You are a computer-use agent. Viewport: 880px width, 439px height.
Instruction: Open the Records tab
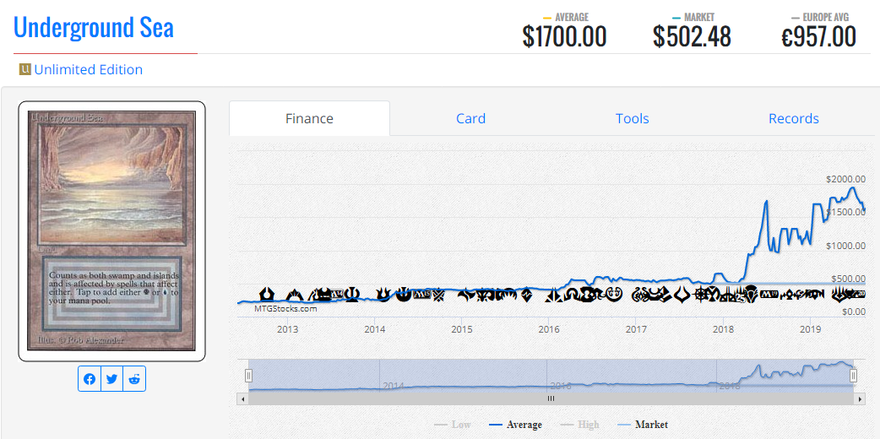(794, 118)
